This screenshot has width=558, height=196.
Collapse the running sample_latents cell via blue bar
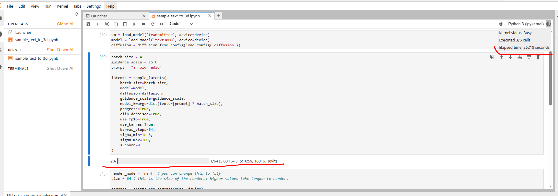pos(89,104)
